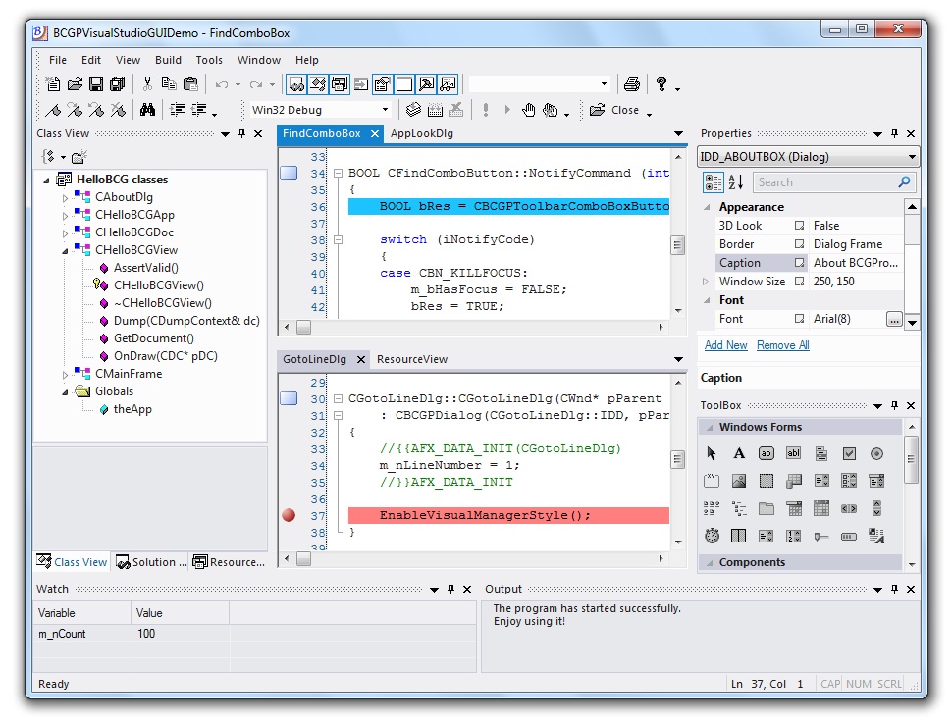
Task: Unpin the Properties panel via its pin icon
Action: coord(894,133)
